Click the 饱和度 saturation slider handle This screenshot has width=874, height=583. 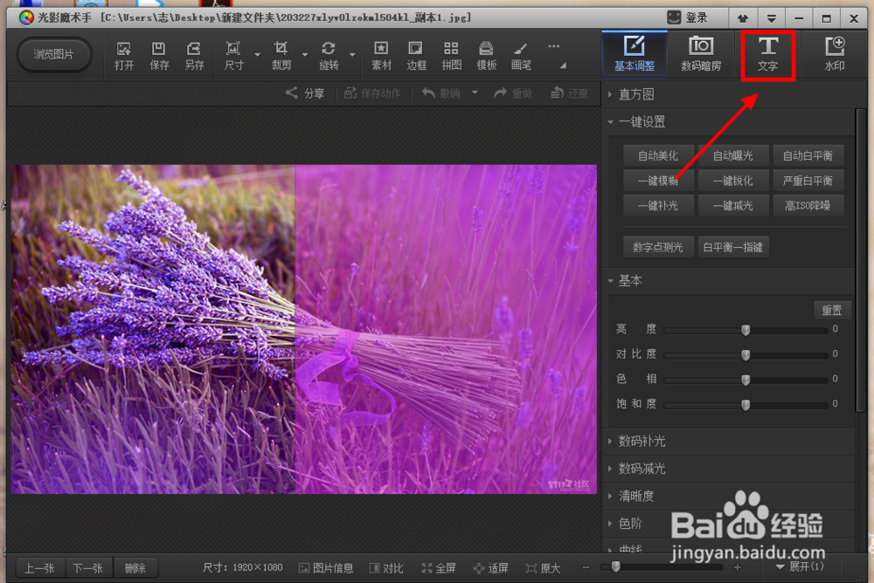tap(746, 405)
